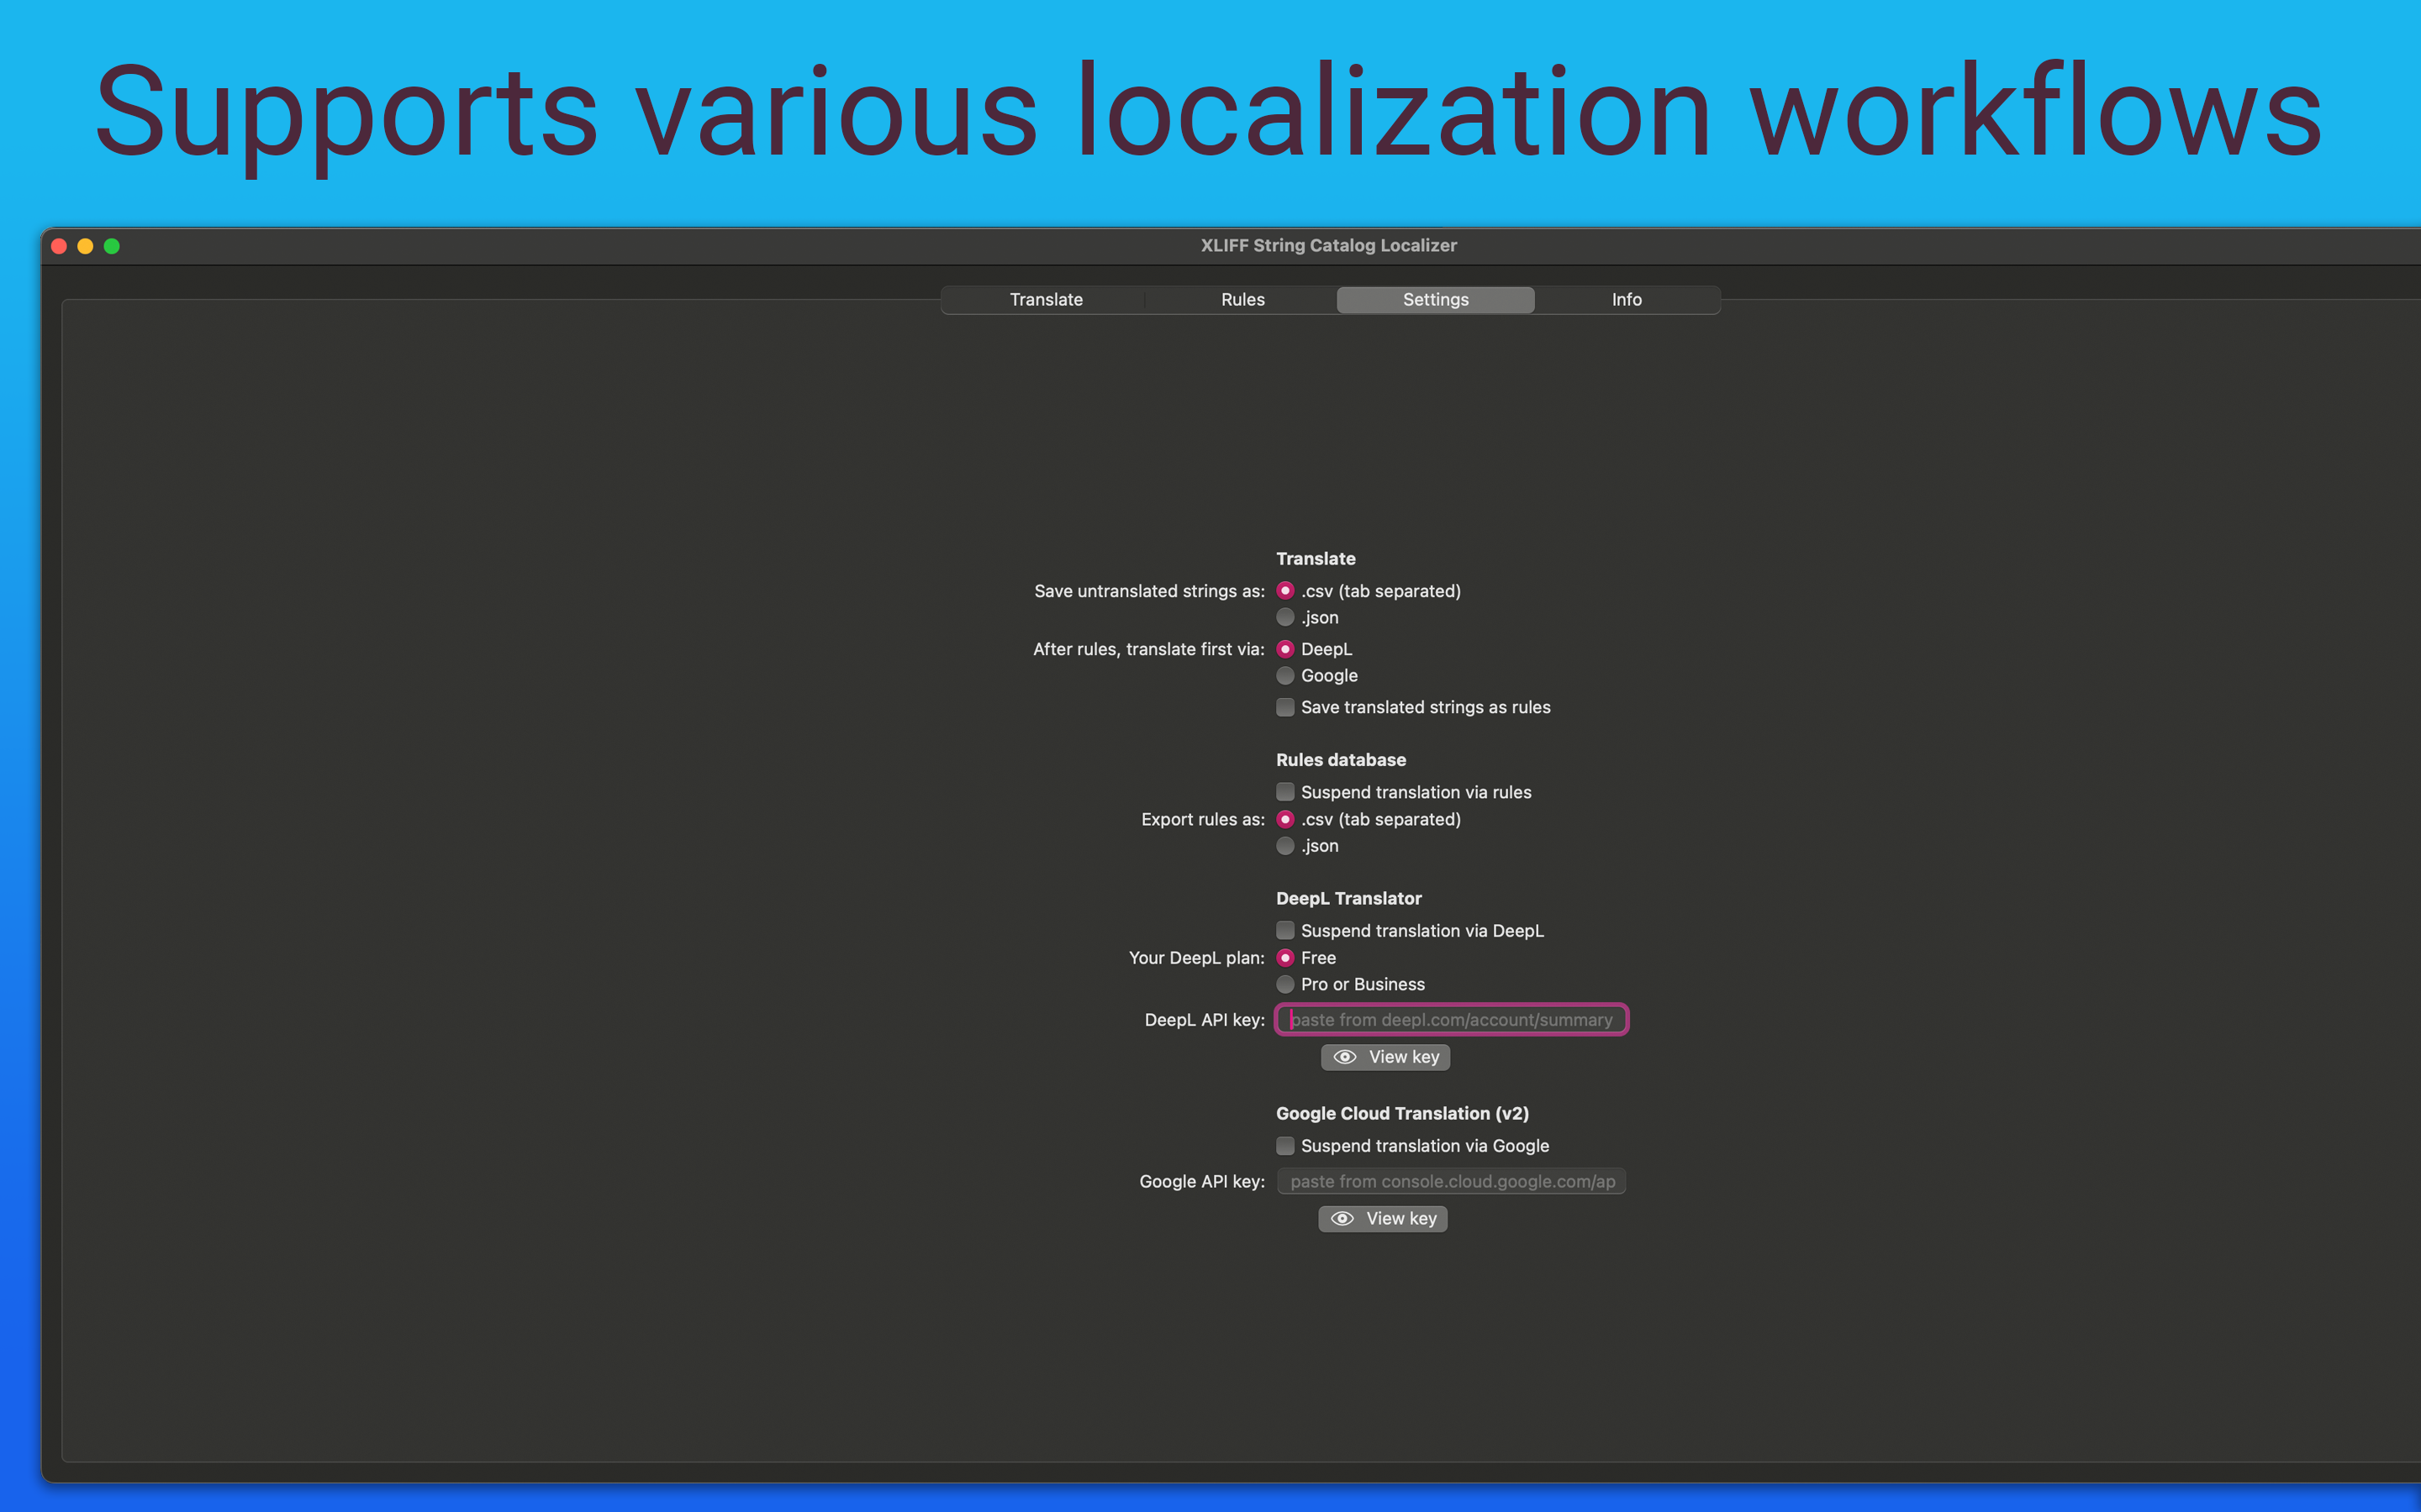This screenshot has height=1512, width=2421.
Task: Open the Translate tab
Action: [1046, 299]
